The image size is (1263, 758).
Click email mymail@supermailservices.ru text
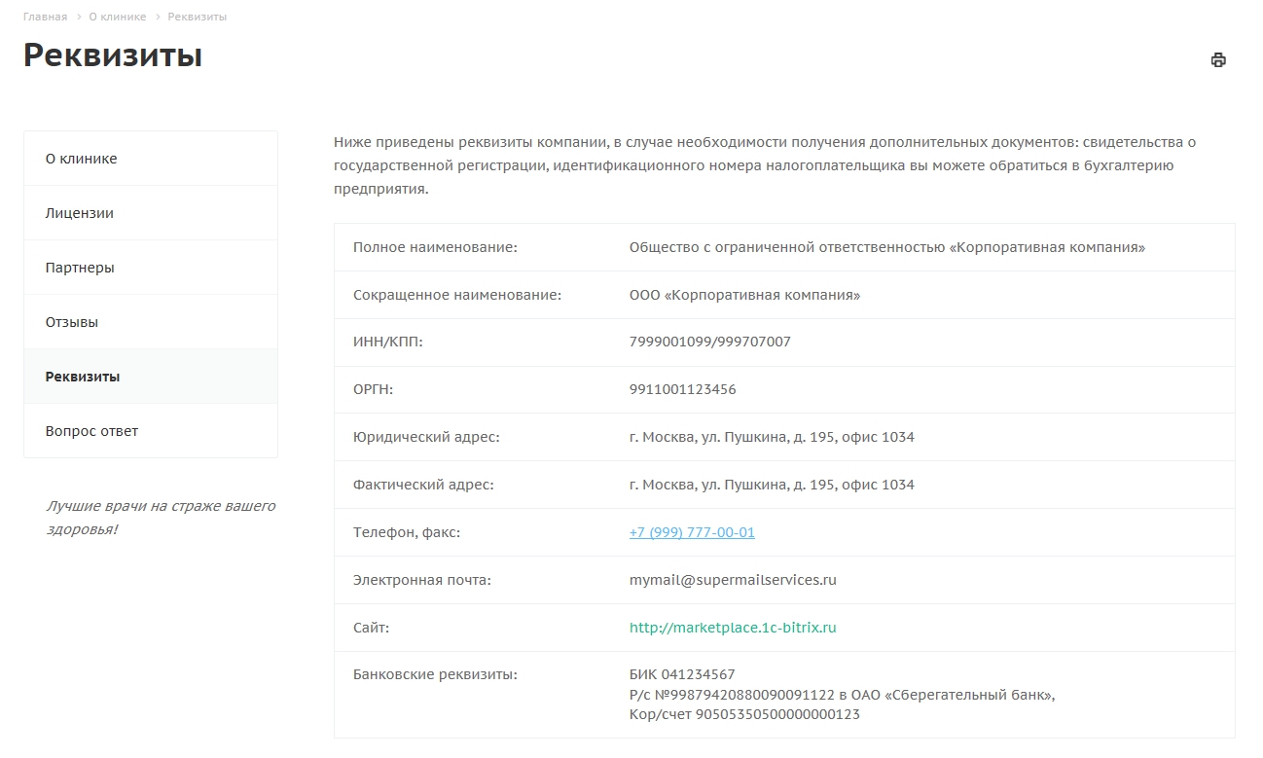point(733,580)
